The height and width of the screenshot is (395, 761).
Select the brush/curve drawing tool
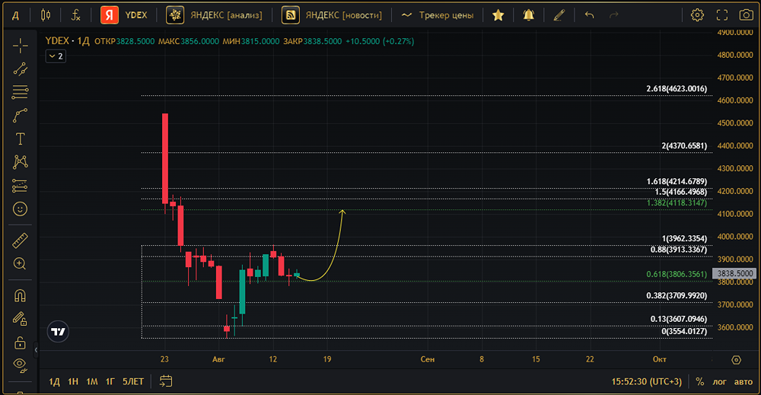click(x=20, y=116)
